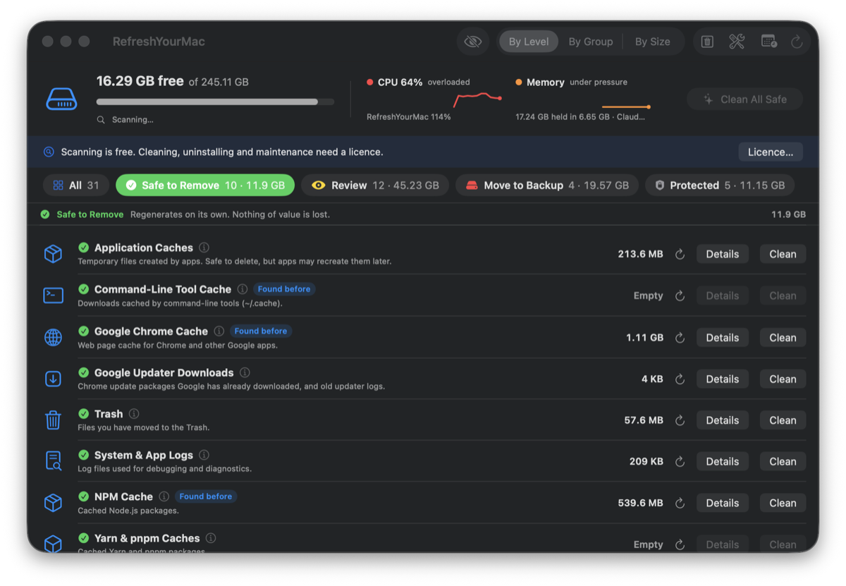The width and height of the screenshot is (846, 586).
Task: Click the Command-Line Tool Cache terminal icon
Action: 53,295
